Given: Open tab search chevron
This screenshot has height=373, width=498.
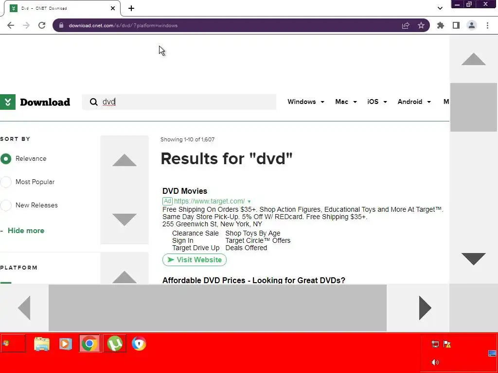Looking at the screenshot, I should coord(440,8).
